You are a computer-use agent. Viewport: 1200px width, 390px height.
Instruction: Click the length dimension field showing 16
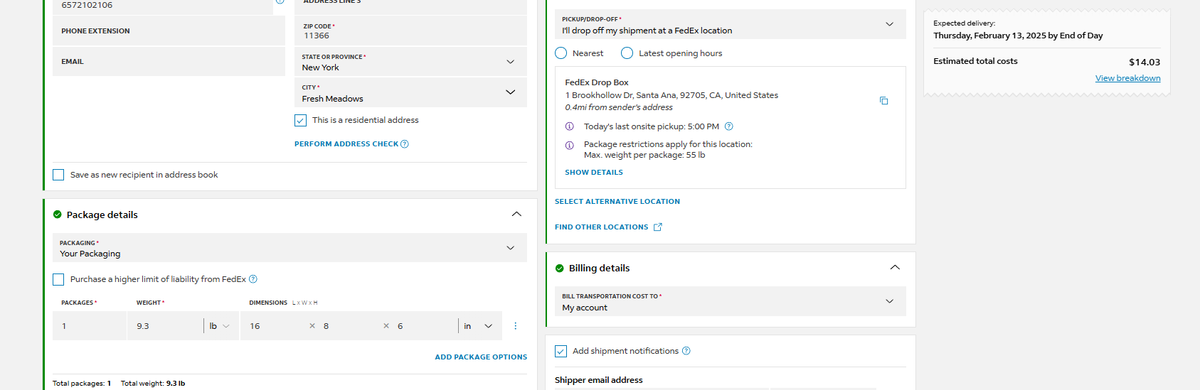pos(274,326)
